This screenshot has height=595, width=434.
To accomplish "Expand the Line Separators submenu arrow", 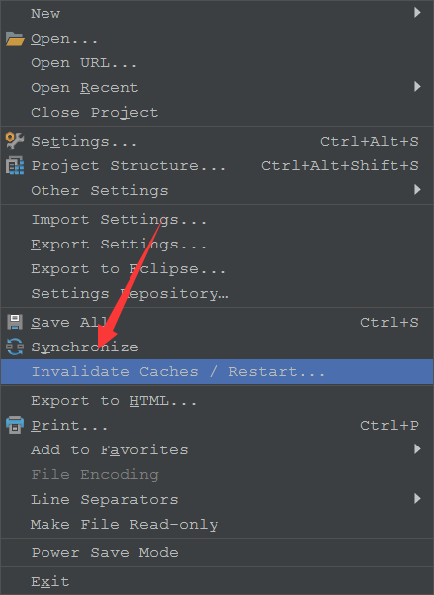I will 417,499.
